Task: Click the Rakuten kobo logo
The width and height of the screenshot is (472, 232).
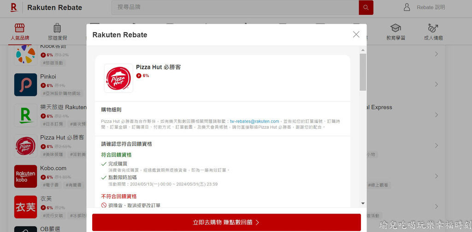Action: (x=26, y=176)
